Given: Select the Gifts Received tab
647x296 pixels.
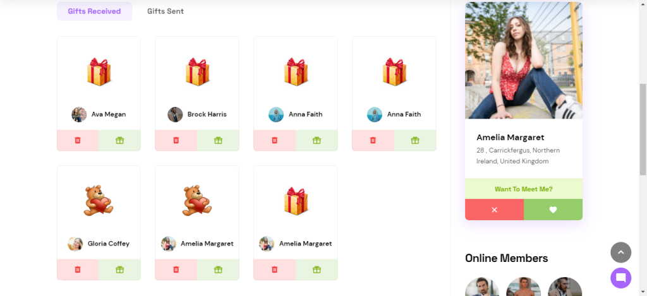Looking at the screenshot, I should pos(95,11).
